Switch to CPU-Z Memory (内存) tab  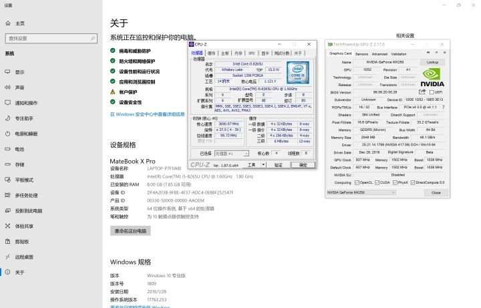[238, 53]
